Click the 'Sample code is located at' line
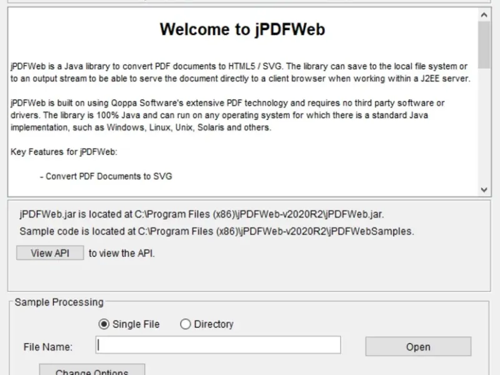Viewport: 500px width, 375px height. 217,231
